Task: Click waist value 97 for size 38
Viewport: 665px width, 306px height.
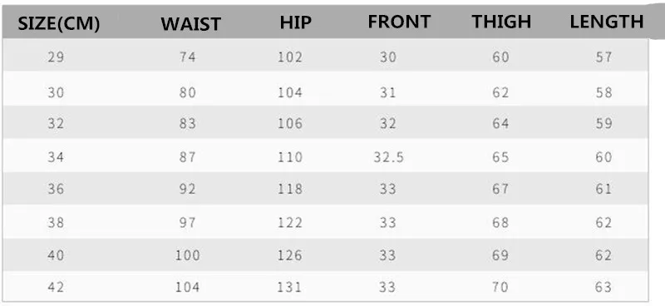Action: 188,222
